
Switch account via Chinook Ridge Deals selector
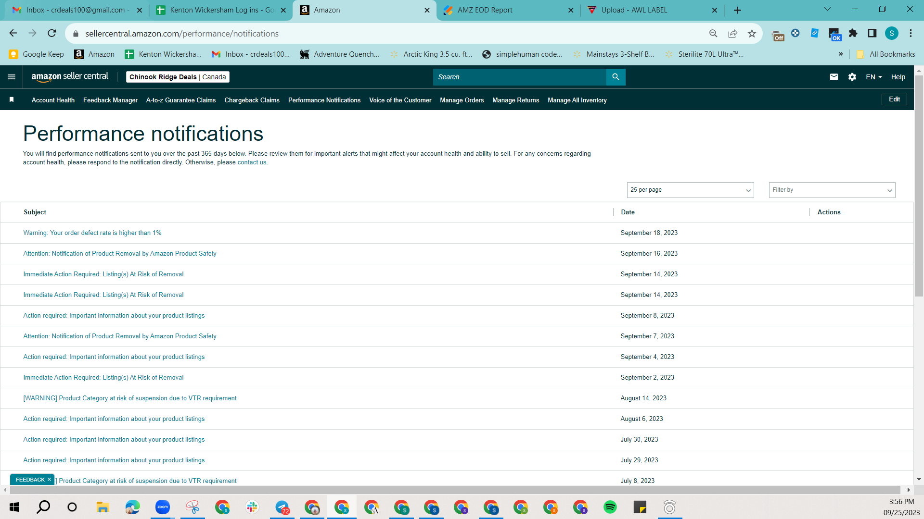coord(178,77)
